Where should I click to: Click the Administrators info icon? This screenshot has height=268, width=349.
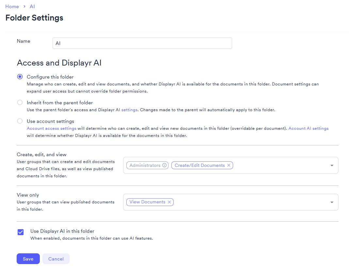(164, 165)
